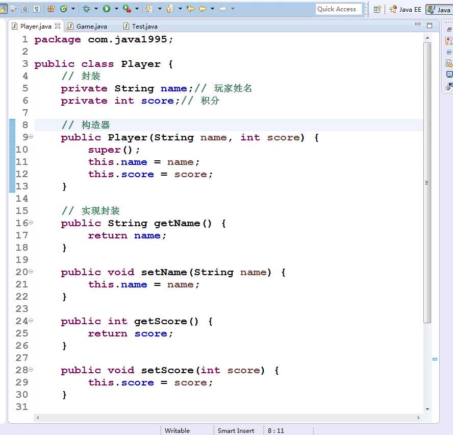The width and height of the screenshot is (453, 435).
Task: Open the Javadoc @ view icon
Action: click(x=449, y=52)
